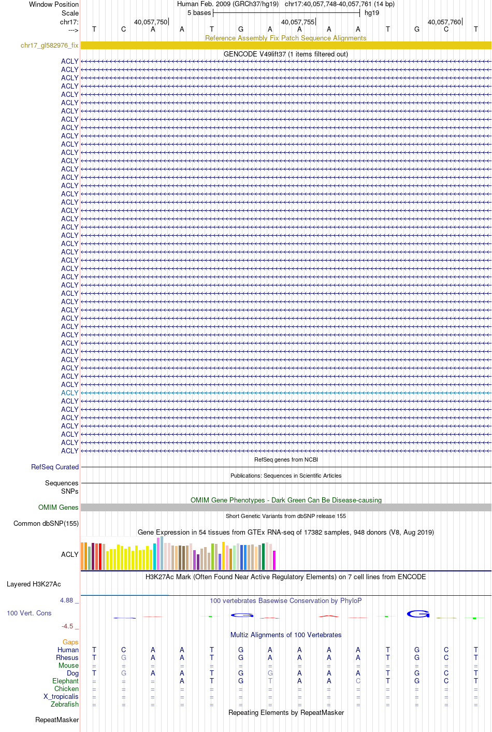The image size is (492, 732).
Task: Click the Chicken alignment row label
Action: click(x=66, y=688)
